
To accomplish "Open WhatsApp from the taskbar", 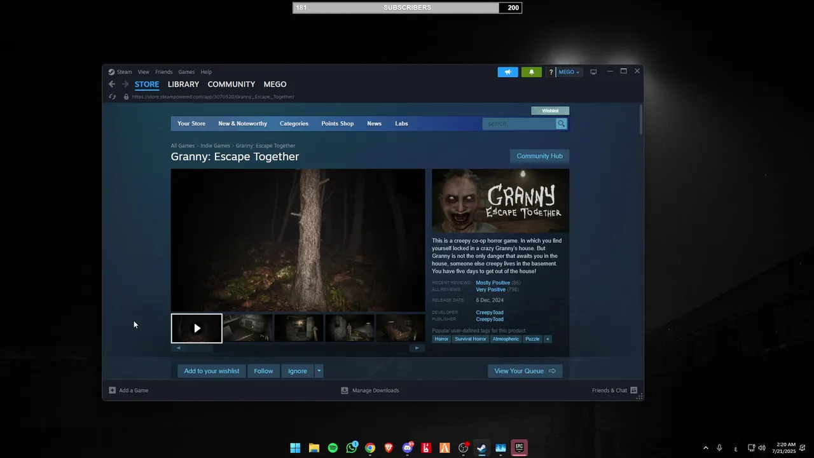I will [x=352, y=448].
